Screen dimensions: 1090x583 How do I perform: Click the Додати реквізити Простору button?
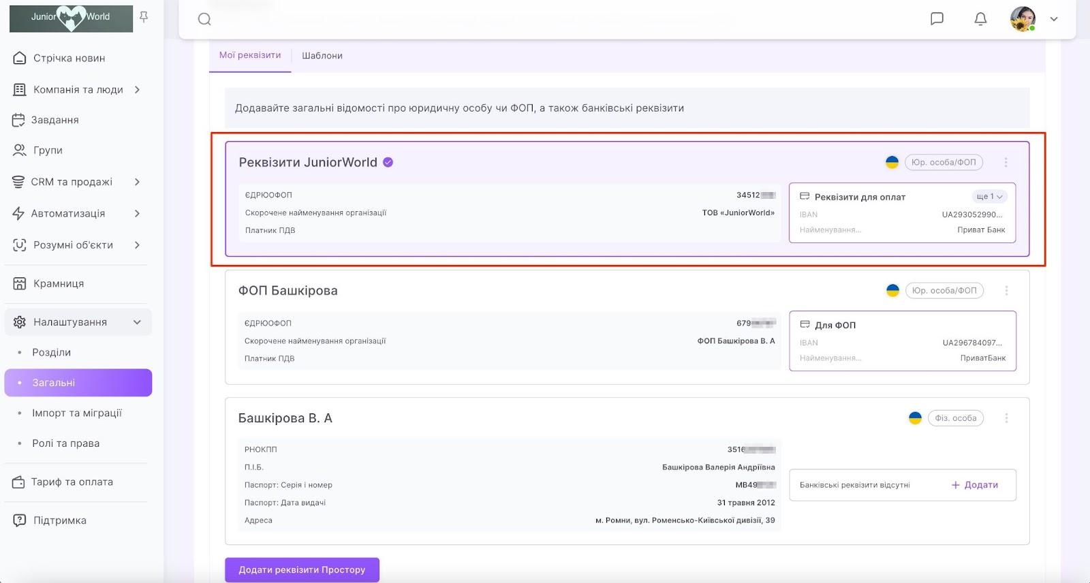[302, 570]
